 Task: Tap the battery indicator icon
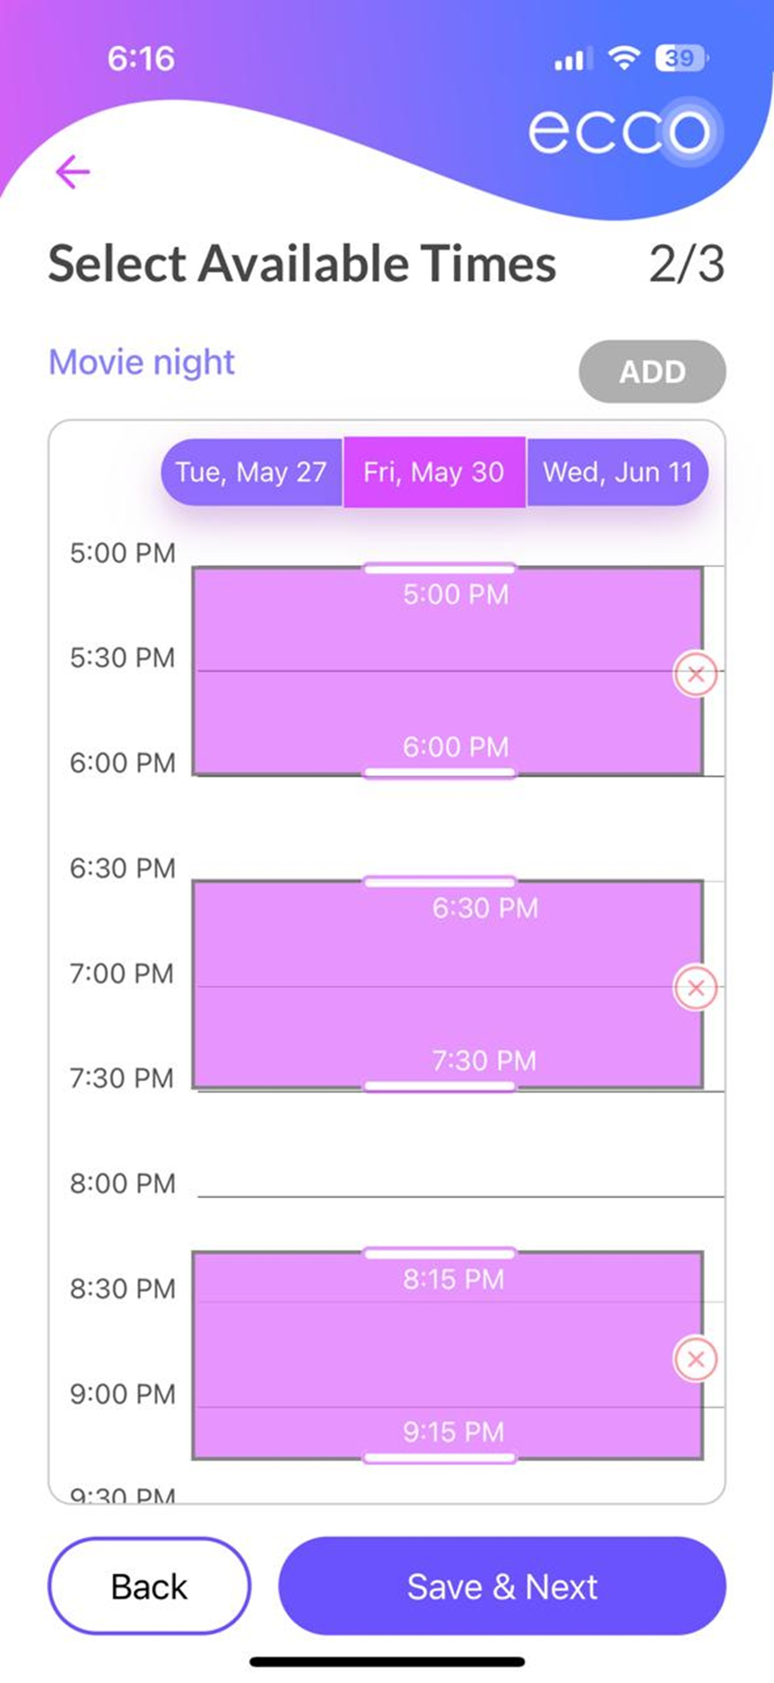[681, 59]
